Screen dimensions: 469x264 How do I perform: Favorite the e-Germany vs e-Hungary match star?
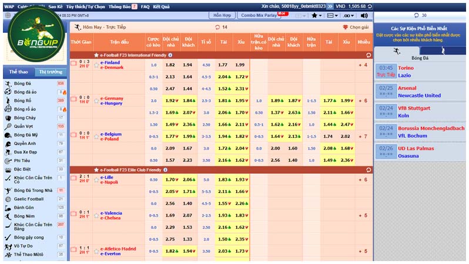point(96,101)
